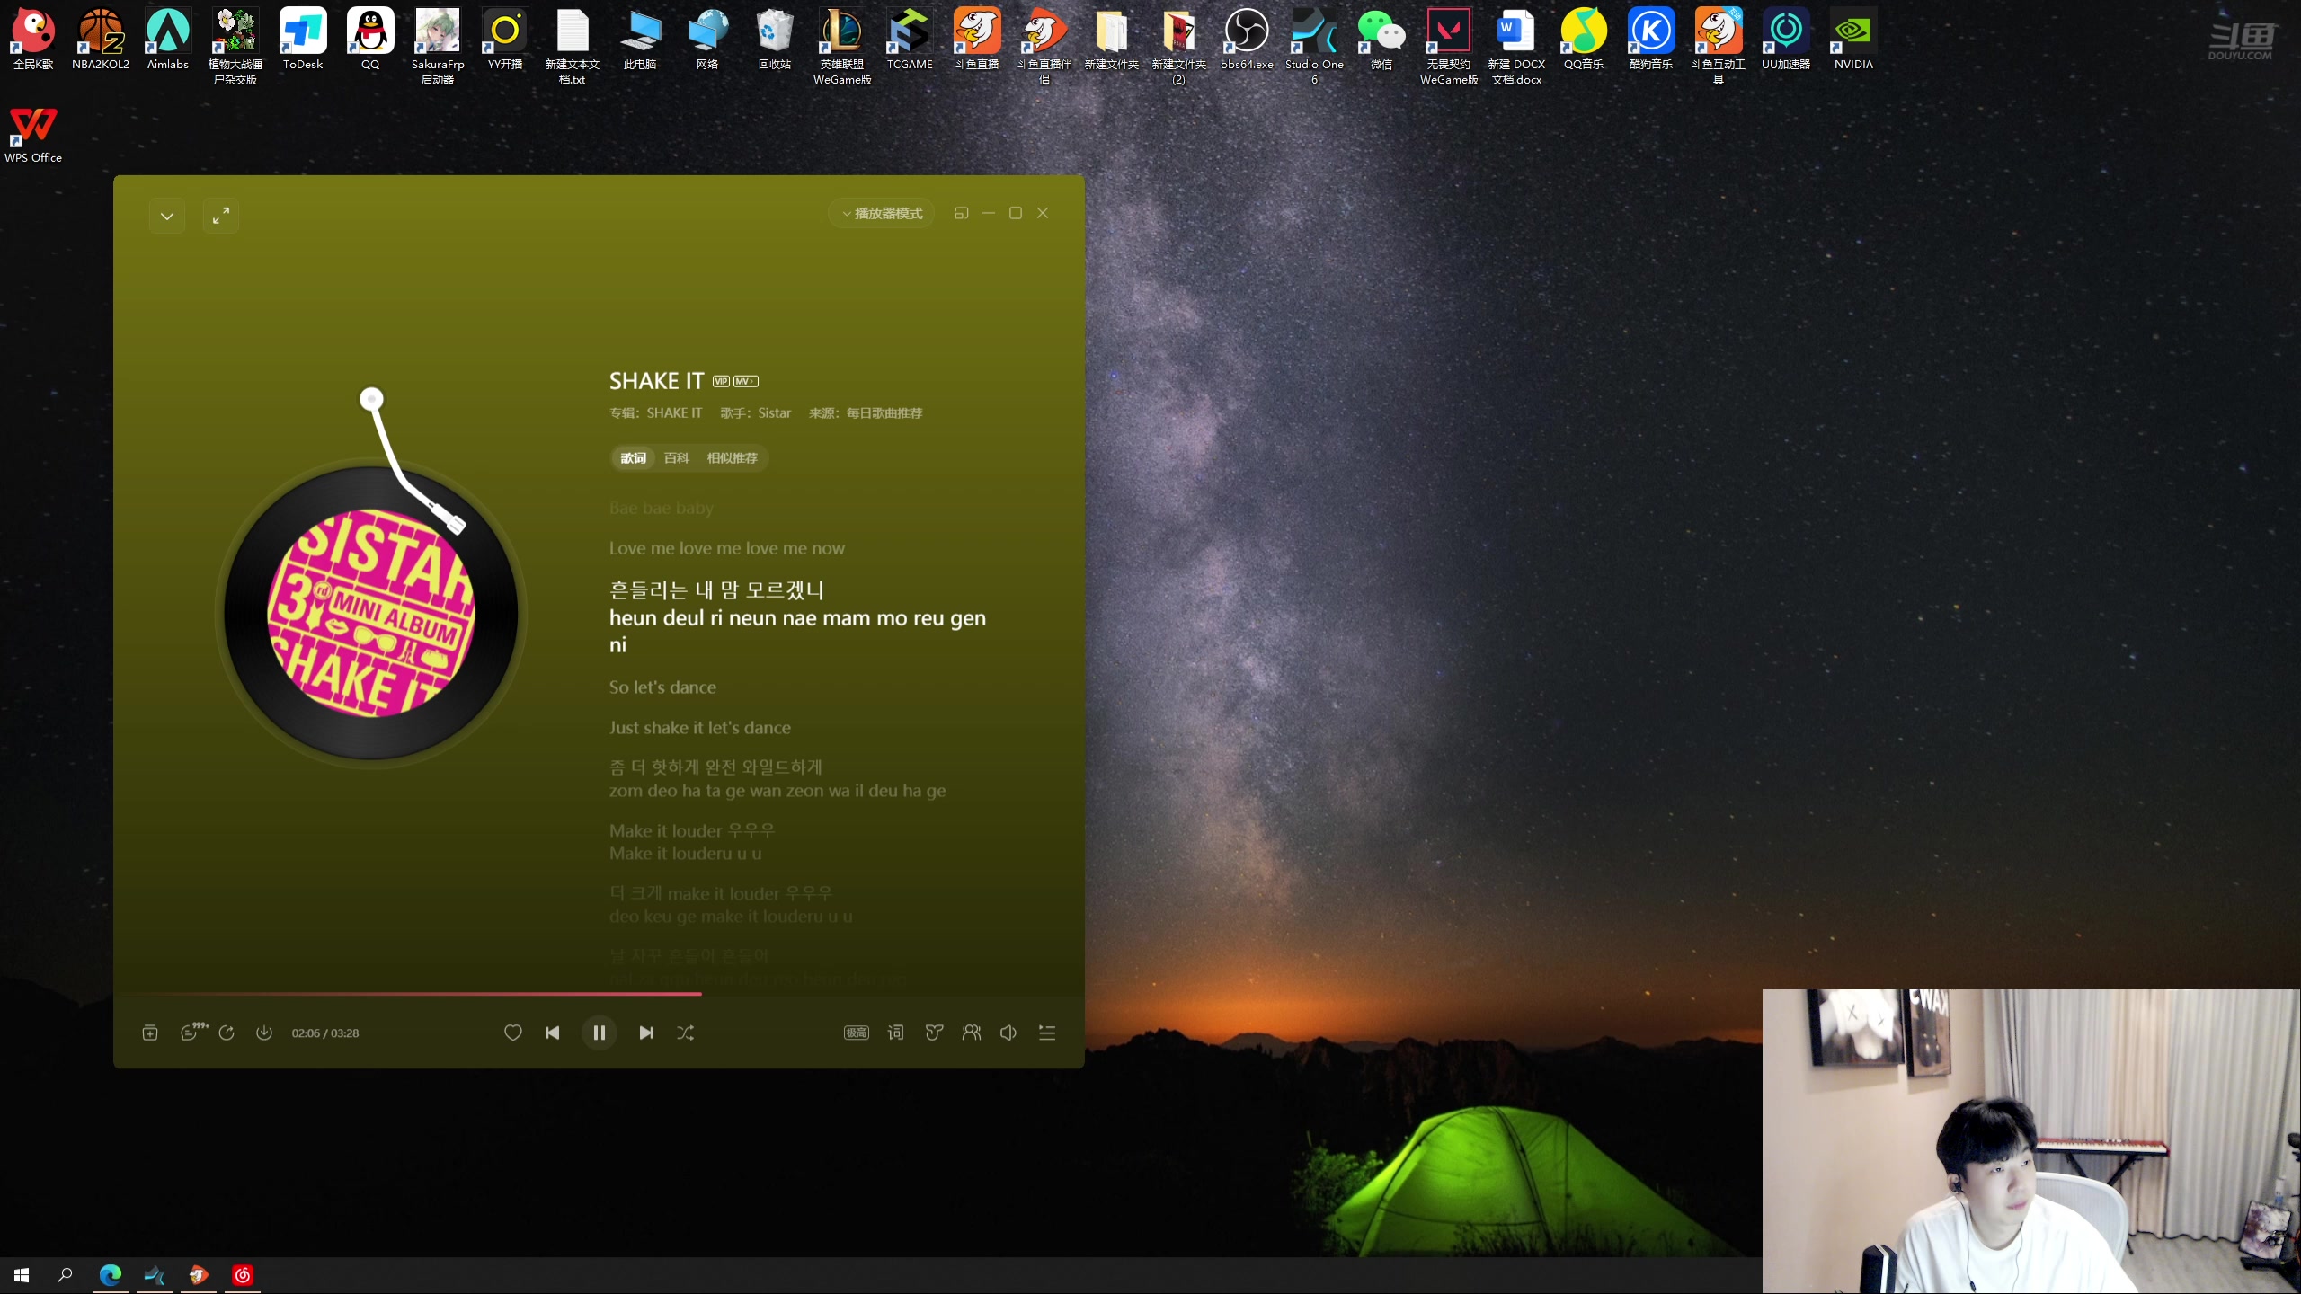Image resolution: width=2301 pixels, height=1294 pixels.
Task: Select the obs64.exe desktop shortcut
Action: pos(1247,38)
